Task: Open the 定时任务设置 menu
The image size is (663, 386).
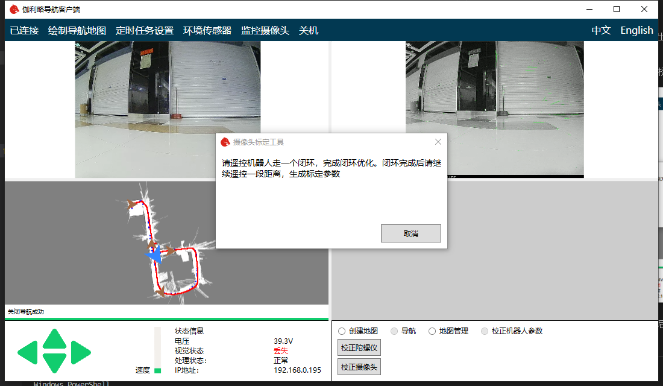Action: tap(145, 31)
